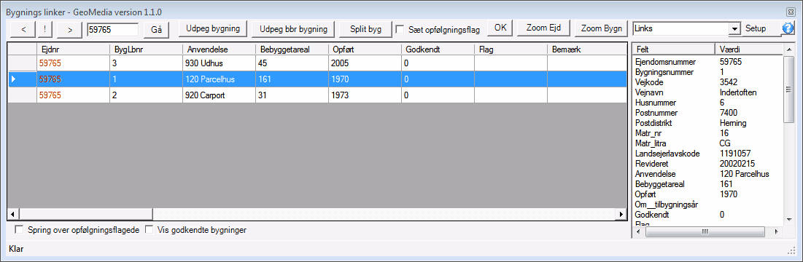Select the row selector of the 920 Carport row
The width and height of the screenshot is (803, 262).
(x=23, y=95)
